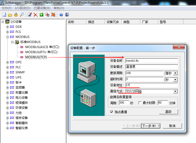
Task: Click the PLC category icon
Action: [x=12, y=67]
